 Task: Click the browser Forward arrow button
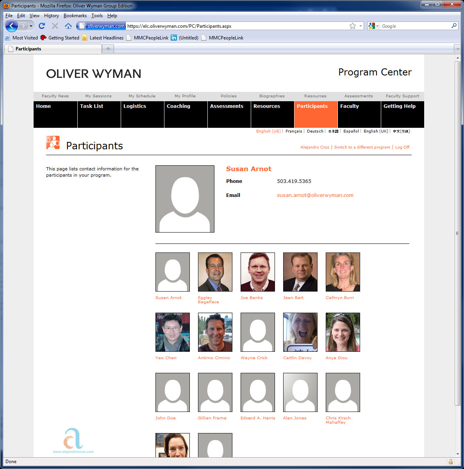pyautogui.click(x=23, y=26)
